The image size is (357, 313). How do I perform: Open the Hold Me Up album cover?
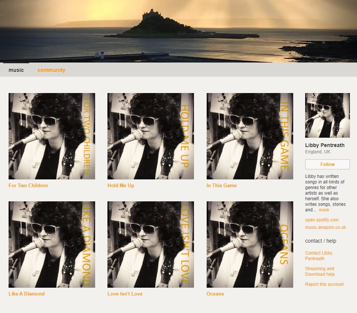pyautogui.click(x=151, y=136)
